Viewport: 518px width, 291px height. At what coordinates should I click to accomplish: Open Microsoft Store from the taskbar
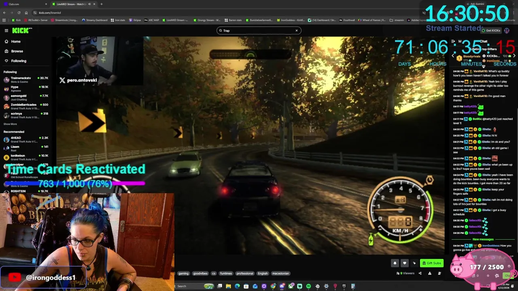246,286
